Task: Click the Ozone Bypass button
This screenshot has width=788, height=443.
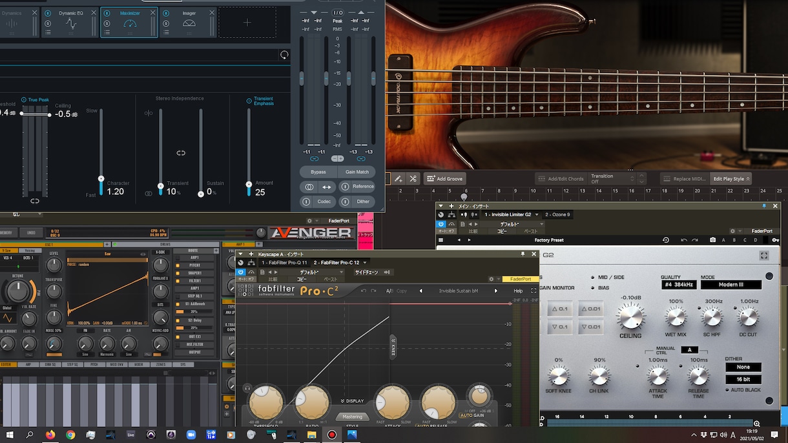Action: coord(318,172)
